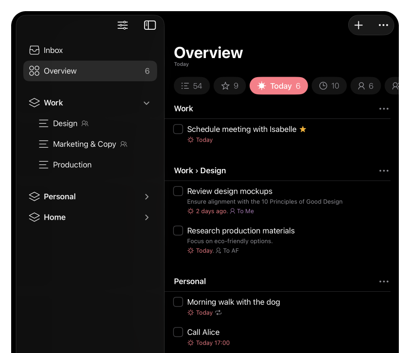Open the scheduled clock filter

329,85
